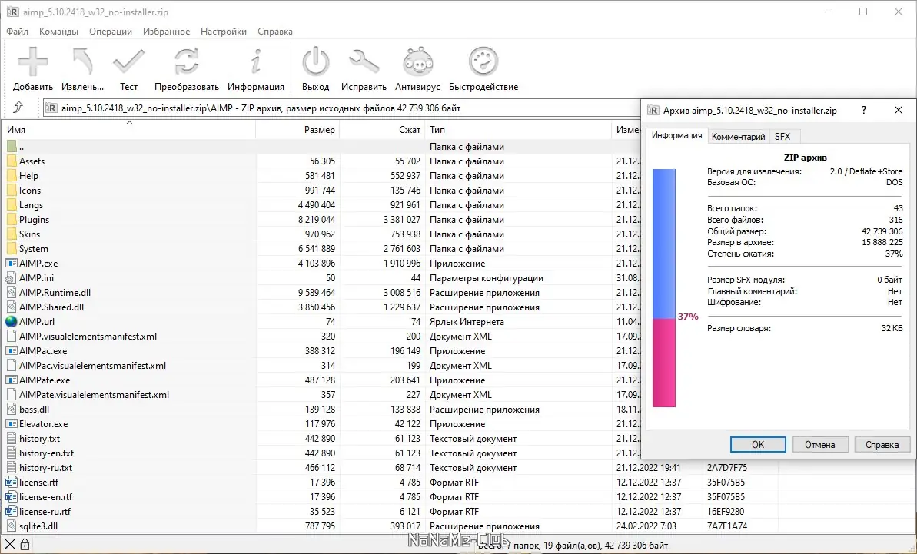Click the bass.dll file icon
This screenshot has height=554, width=917.
pos(12,410)
